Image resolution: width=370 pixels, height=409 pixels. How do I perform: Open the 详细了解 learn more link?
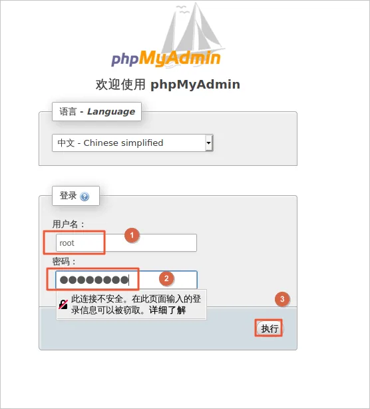point(167,310)
